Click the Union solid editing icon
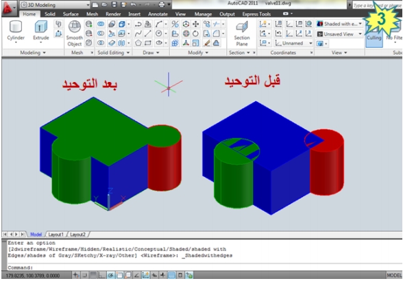403x281 pixels. 101,24
